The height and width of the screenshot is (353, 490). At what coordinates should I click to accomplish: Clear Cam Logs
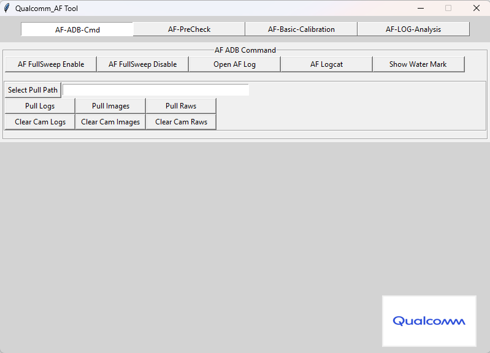[40, 122]
